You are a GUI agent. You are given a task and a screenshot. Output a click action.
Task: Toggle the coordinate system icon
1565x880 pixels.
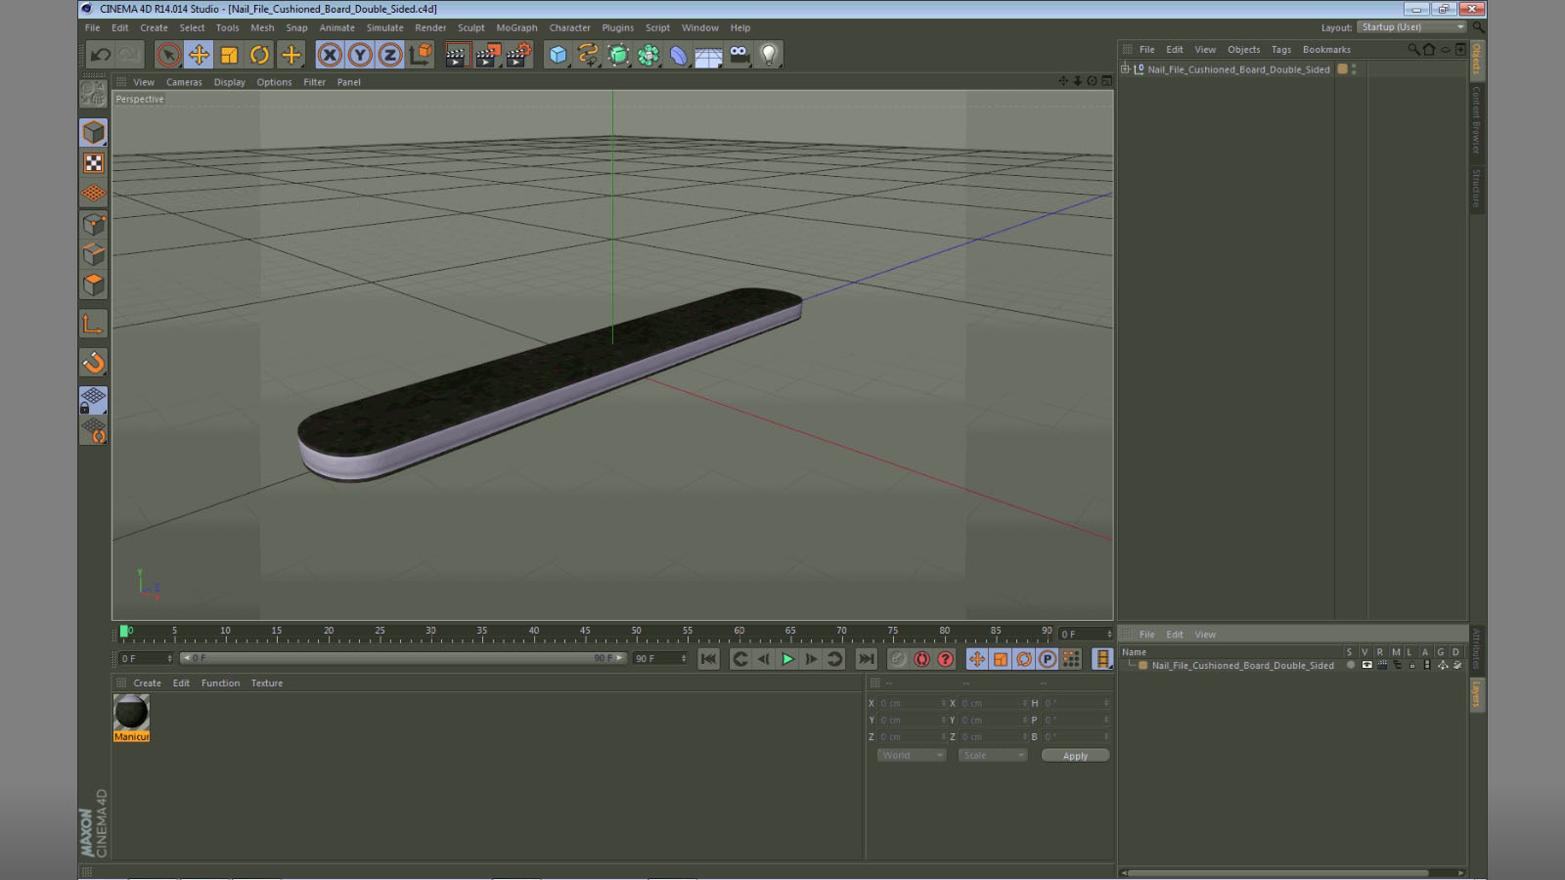(421, 55)
